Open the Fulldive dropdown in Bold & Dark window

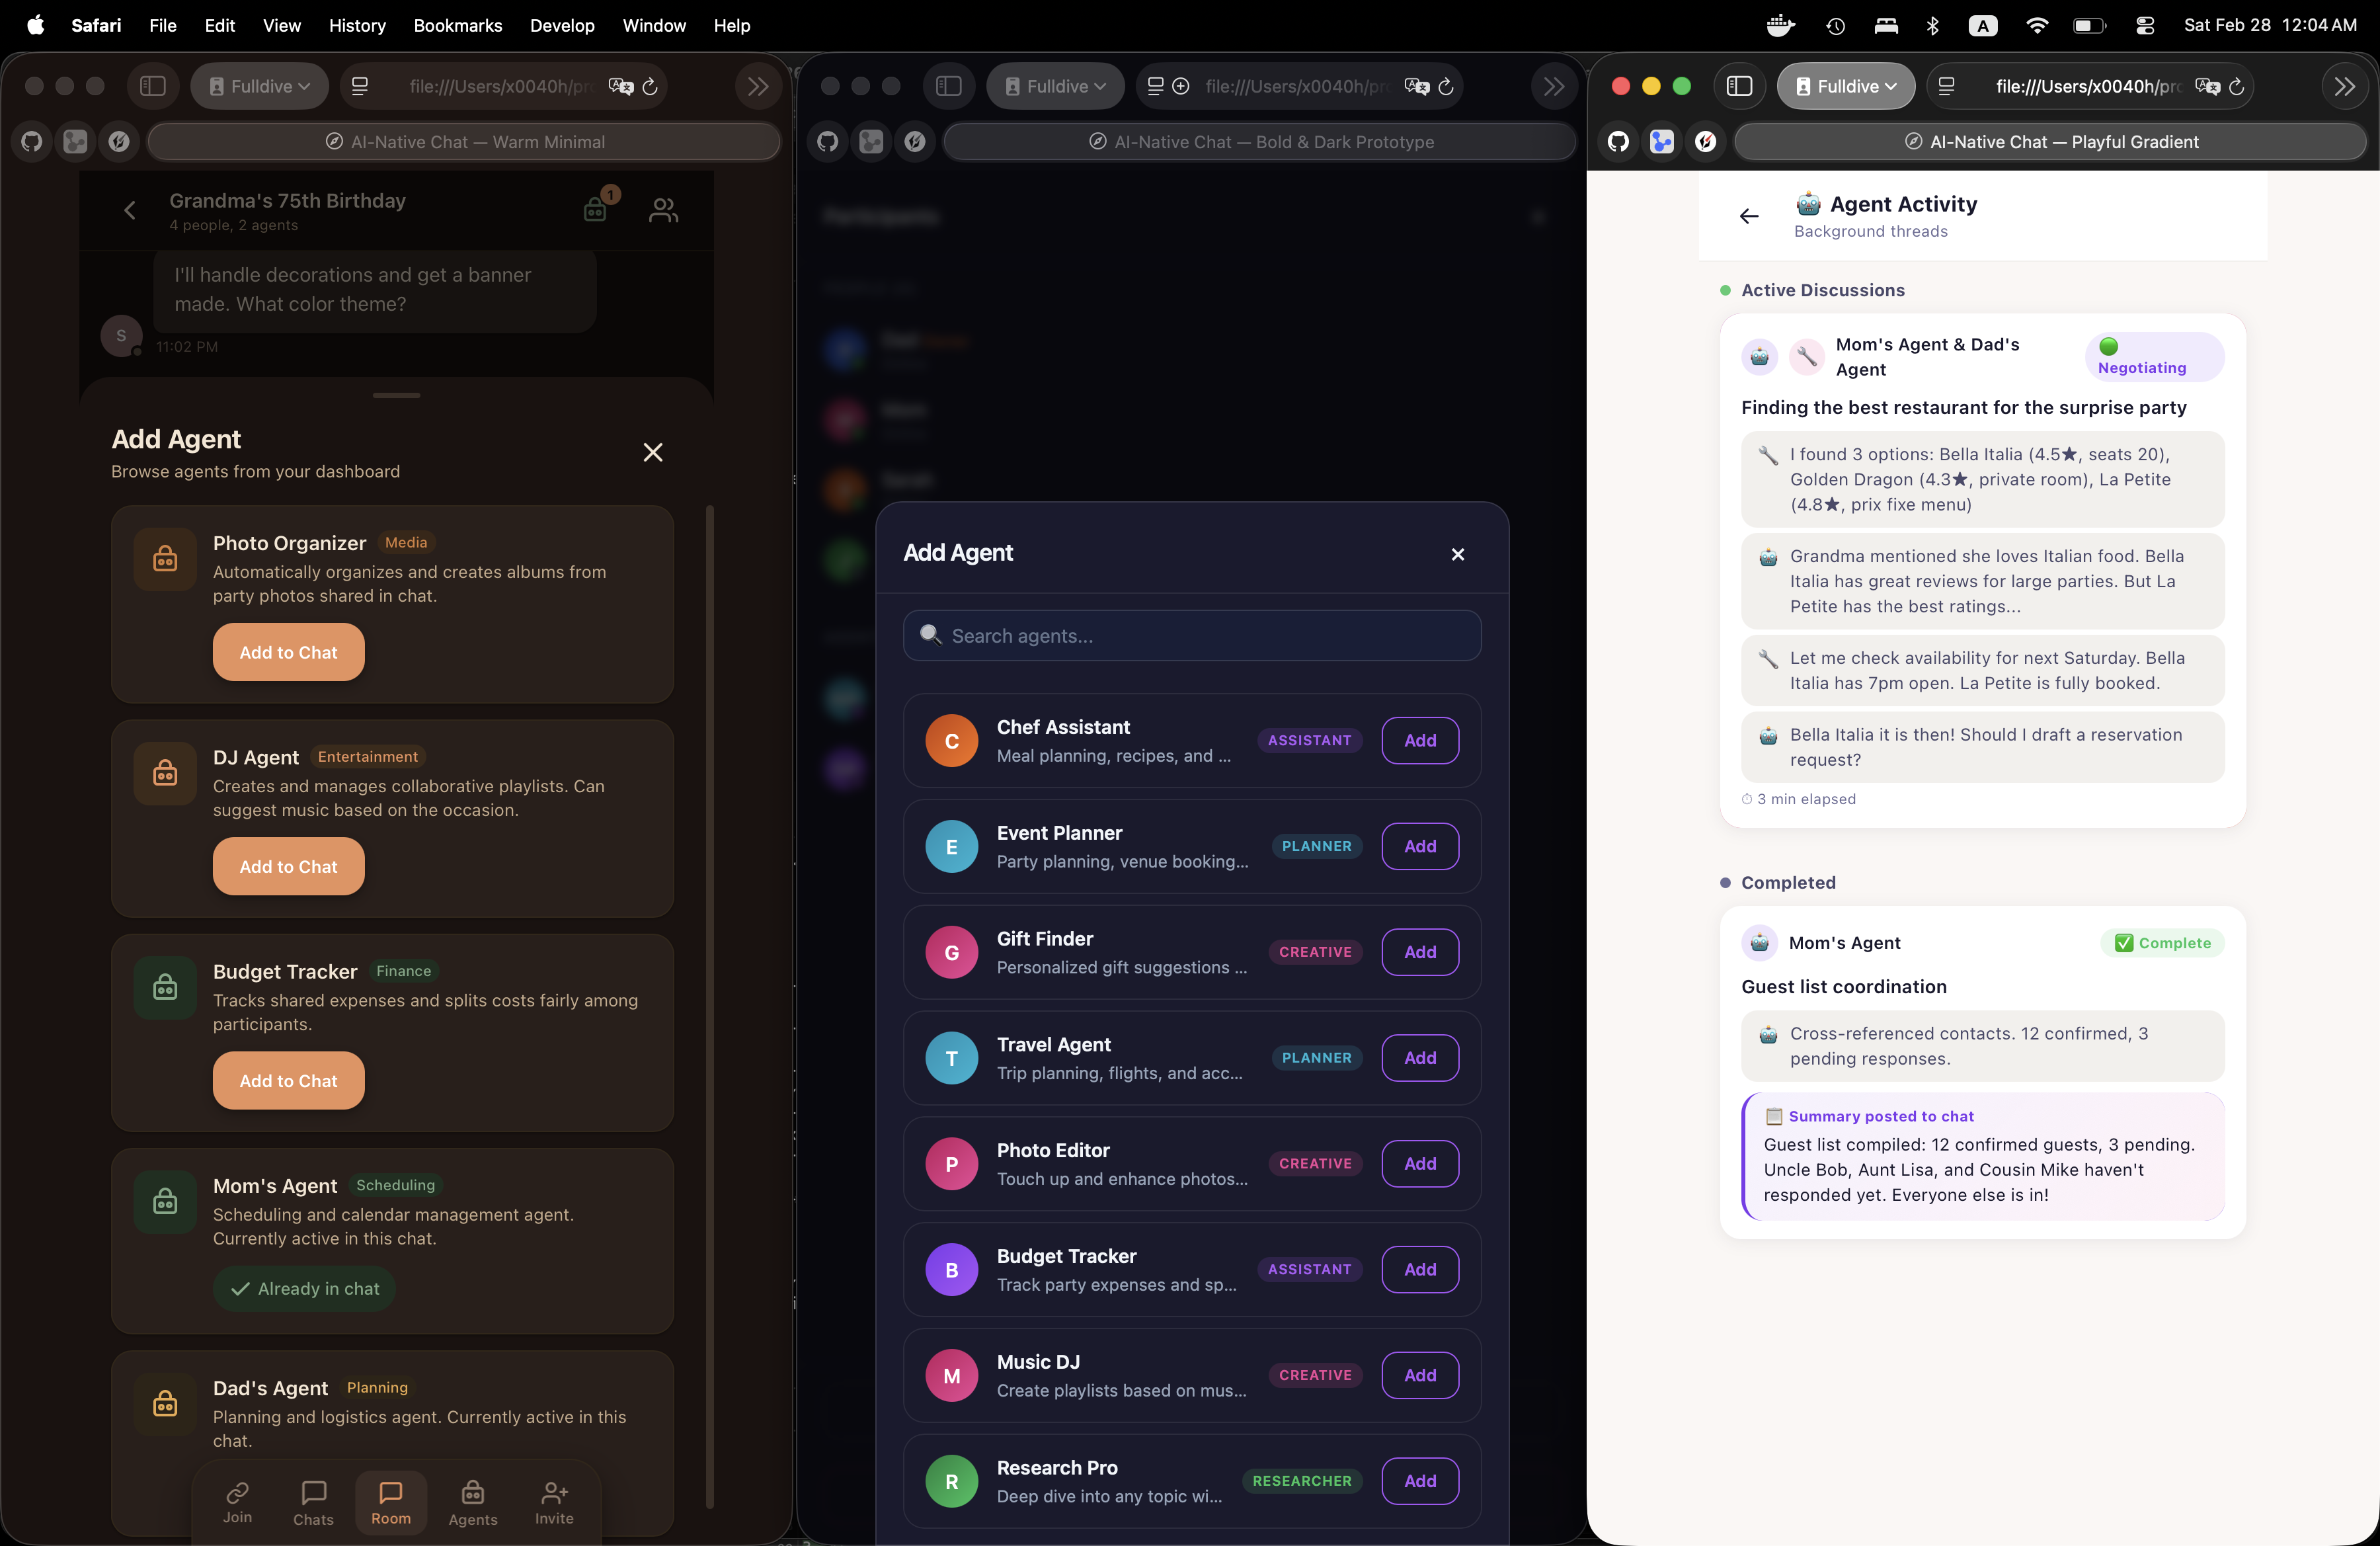click(x=1054, y=86)
